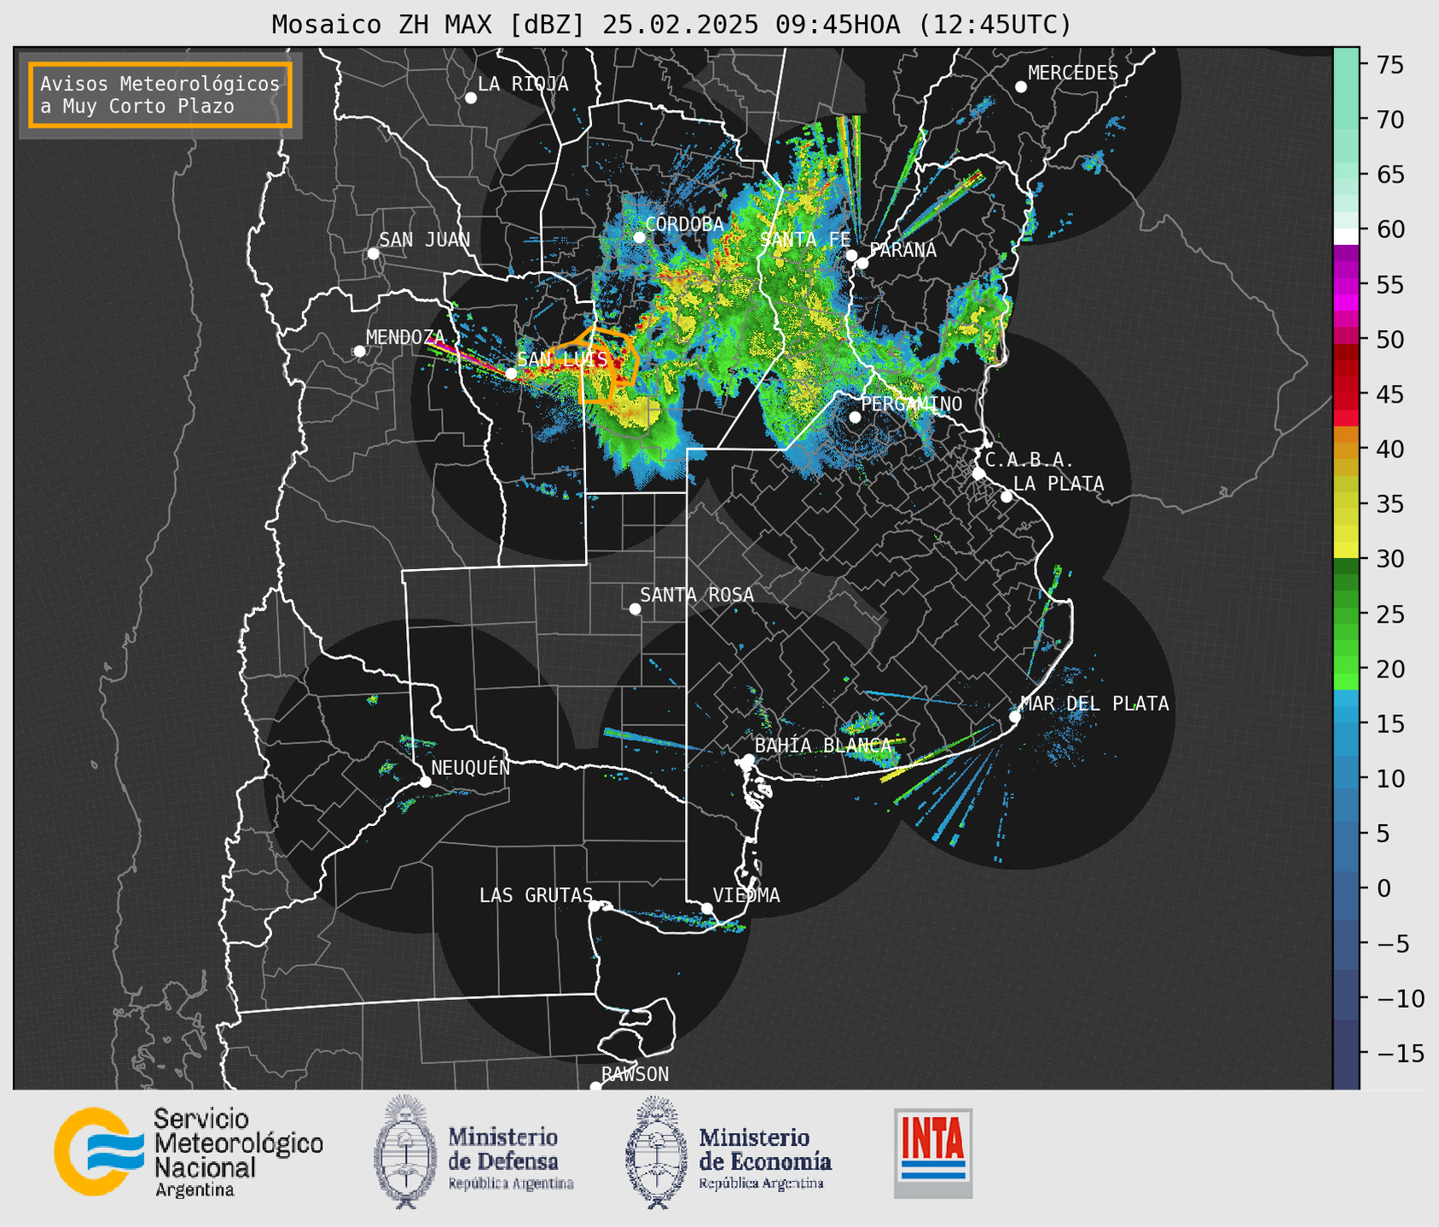Click the map title text Mosaico ZH MAX

click(384, 25)
